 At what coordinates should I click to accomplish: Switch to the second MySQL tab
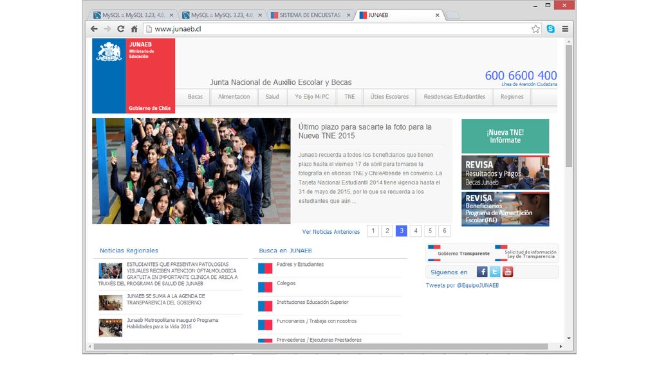point(221,15)
